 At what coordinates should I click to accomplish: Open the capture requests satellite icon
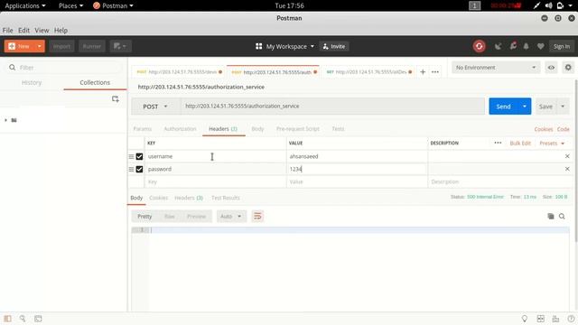498,46
